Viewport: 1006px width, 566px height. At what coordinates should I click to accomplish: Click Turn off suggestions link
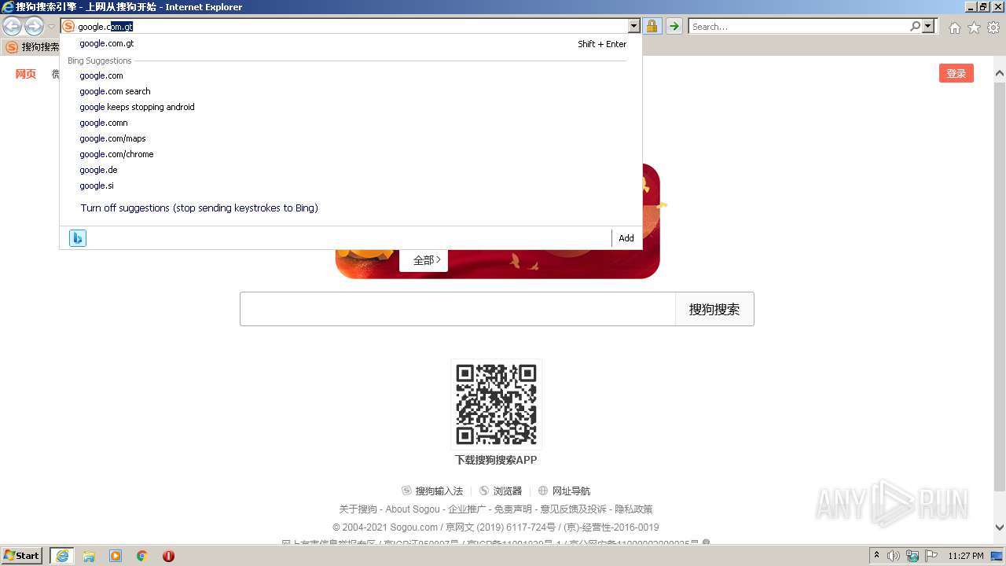[x=199, y=208]
